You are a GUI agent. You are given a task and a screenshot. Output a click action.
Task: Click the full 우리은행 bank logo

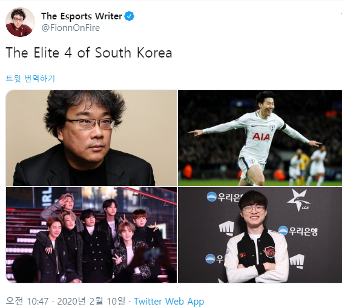click(x=298, y=231)
